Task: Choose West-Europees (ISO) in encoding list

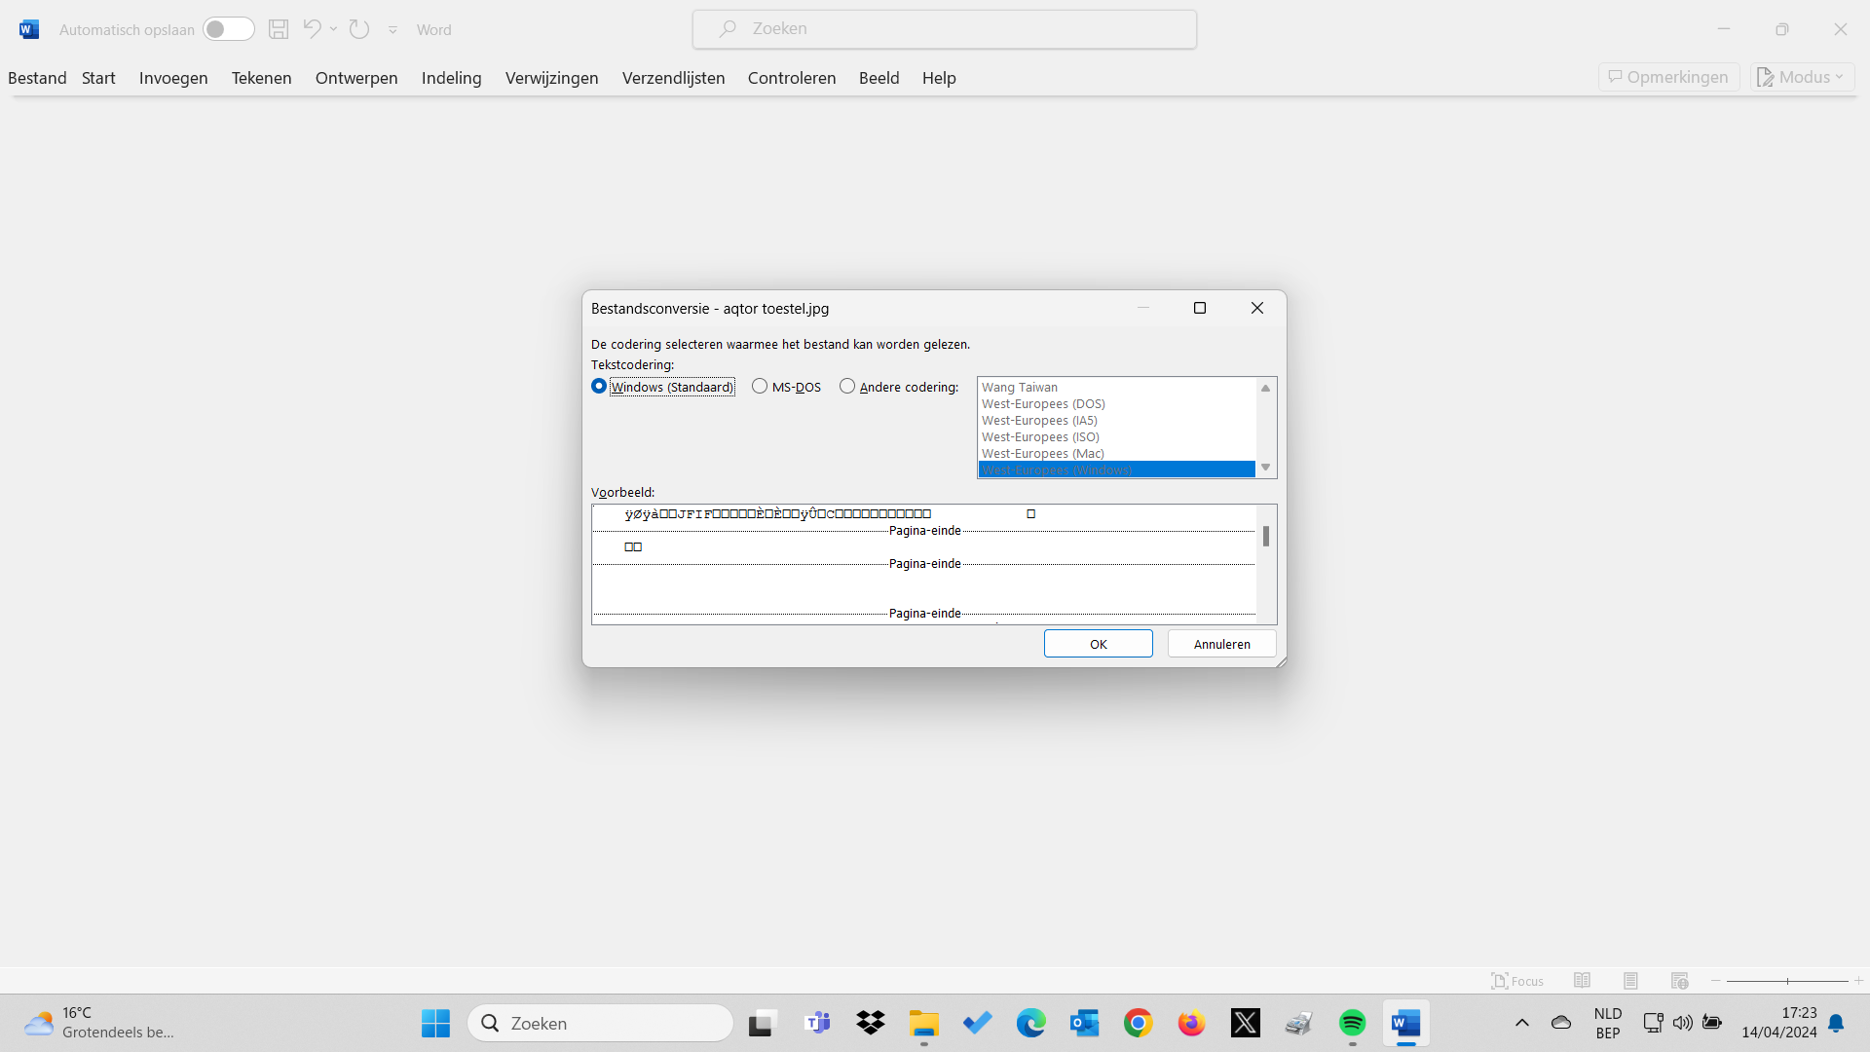Action: point(1040,437)
